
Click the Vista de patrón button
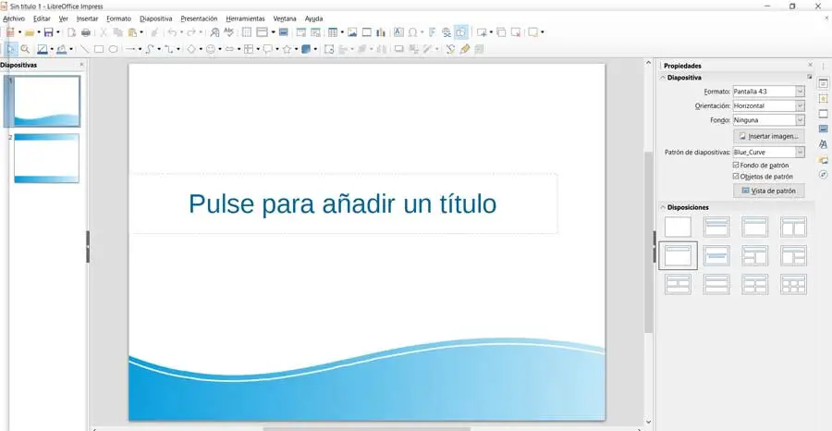pyautogui.click(x=768, y=191)
